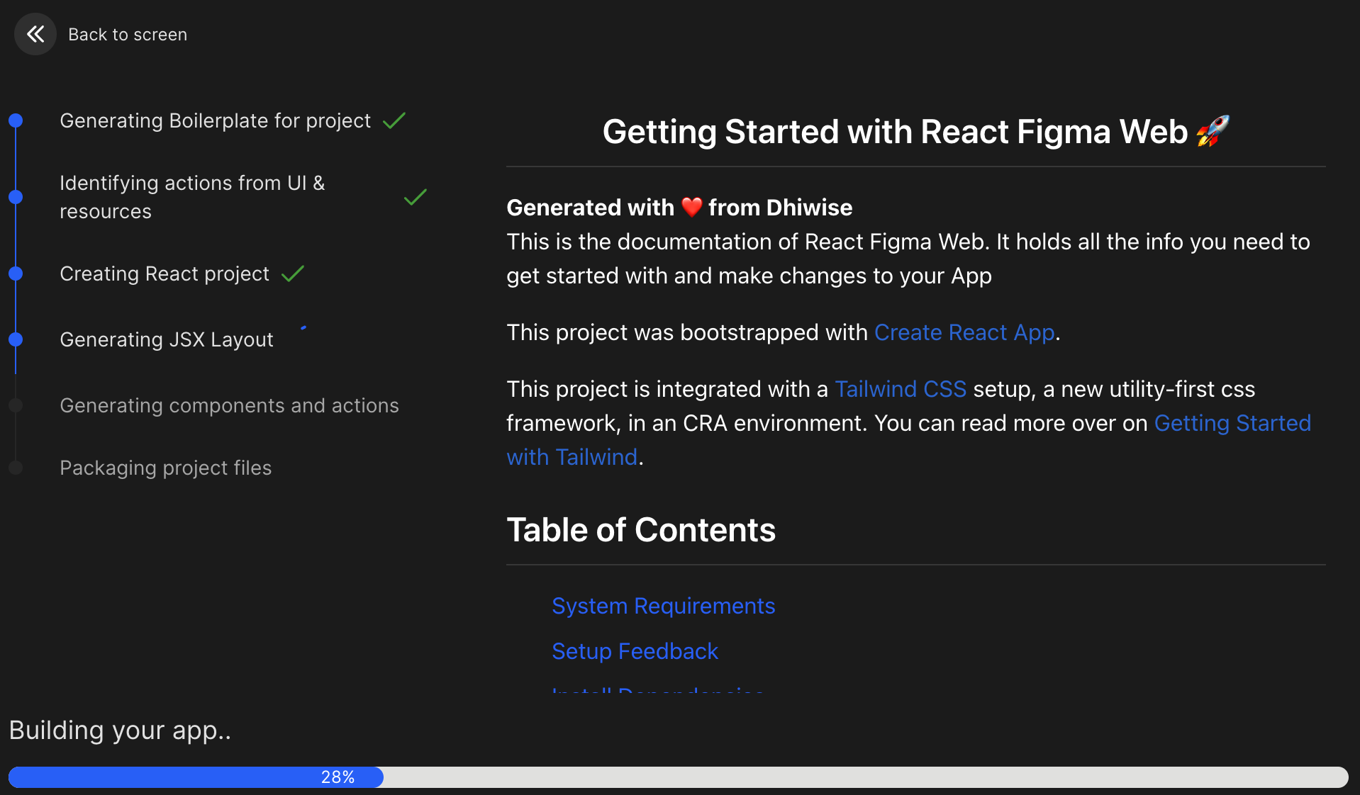Click the 'Table of Contents' heading
This screenshot has width=1360, height=795.
point(641,530)
